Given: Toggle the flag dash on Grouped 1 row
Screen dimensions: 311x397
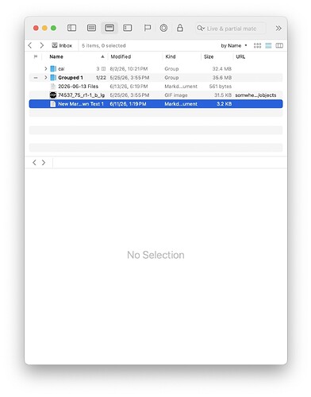Looking at the screenshot, I should point(36,78).
